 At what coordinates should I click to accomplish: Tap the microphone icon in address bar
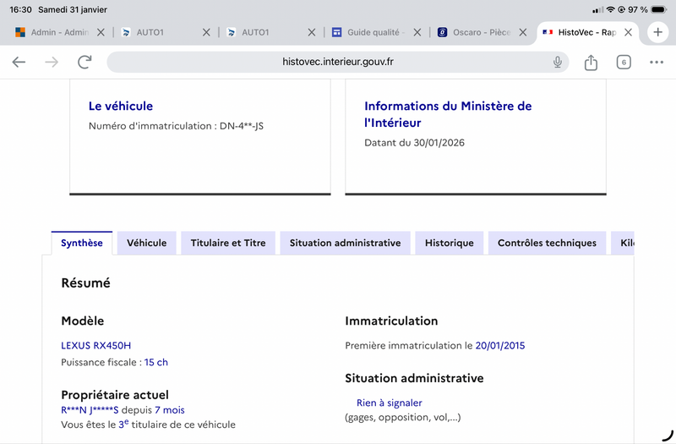click(558, 62)
